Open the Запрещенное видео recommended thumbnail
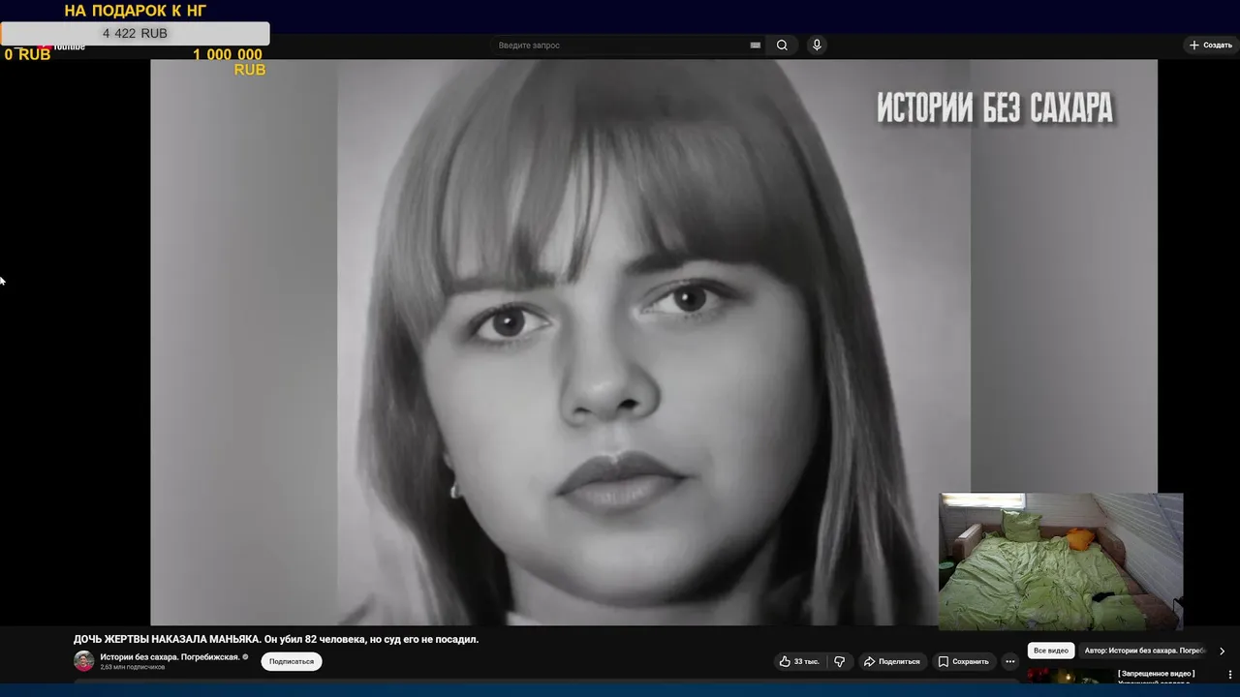This screenshot has height=697, width=1240. point(1070,676)
